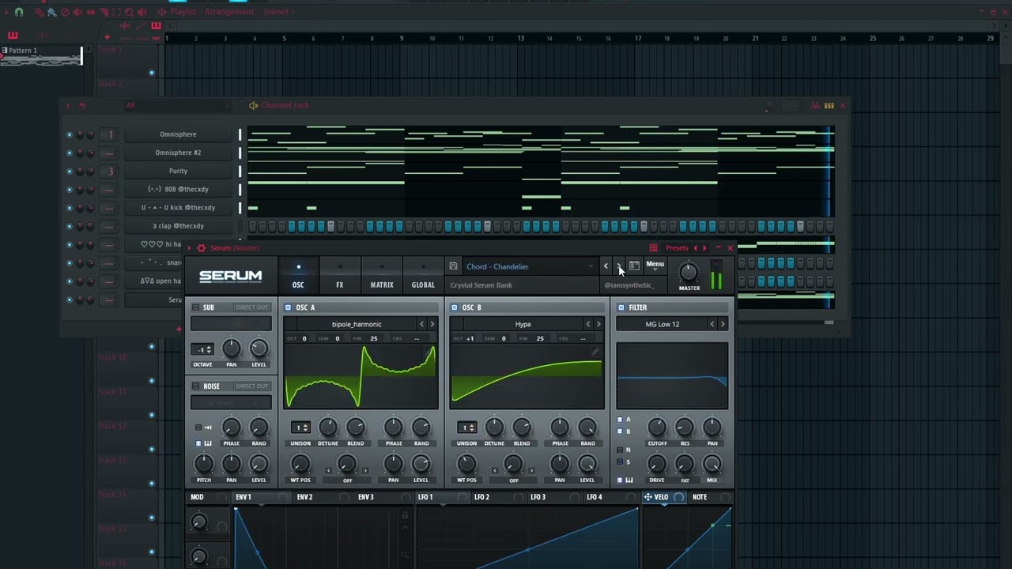This screenshot has height=569, width=1012.
Task: Click the Serum MASTER volume knob
Action: coord(689,272)
